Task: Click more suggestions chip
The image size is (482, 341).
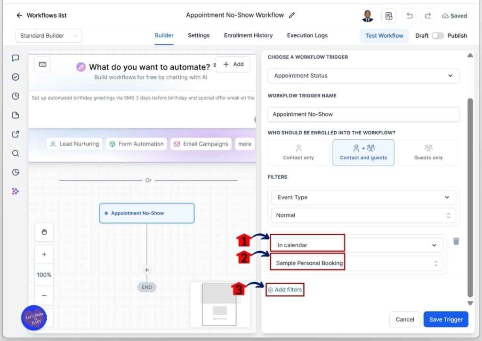Action: pos(245,144)
